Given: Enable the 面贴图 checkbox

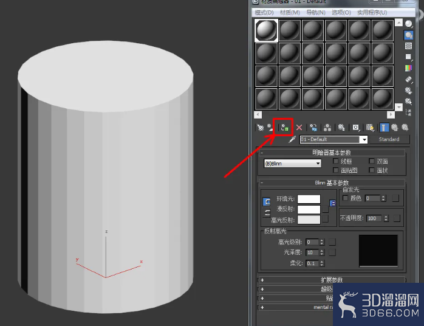Looking at the screenshot, I should tap(336, 170).
